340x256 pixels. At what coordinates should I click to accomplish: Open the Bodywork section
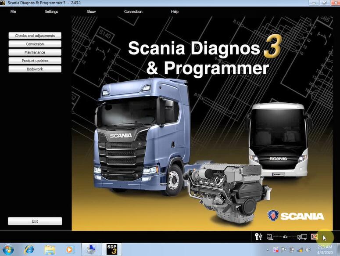35,69
